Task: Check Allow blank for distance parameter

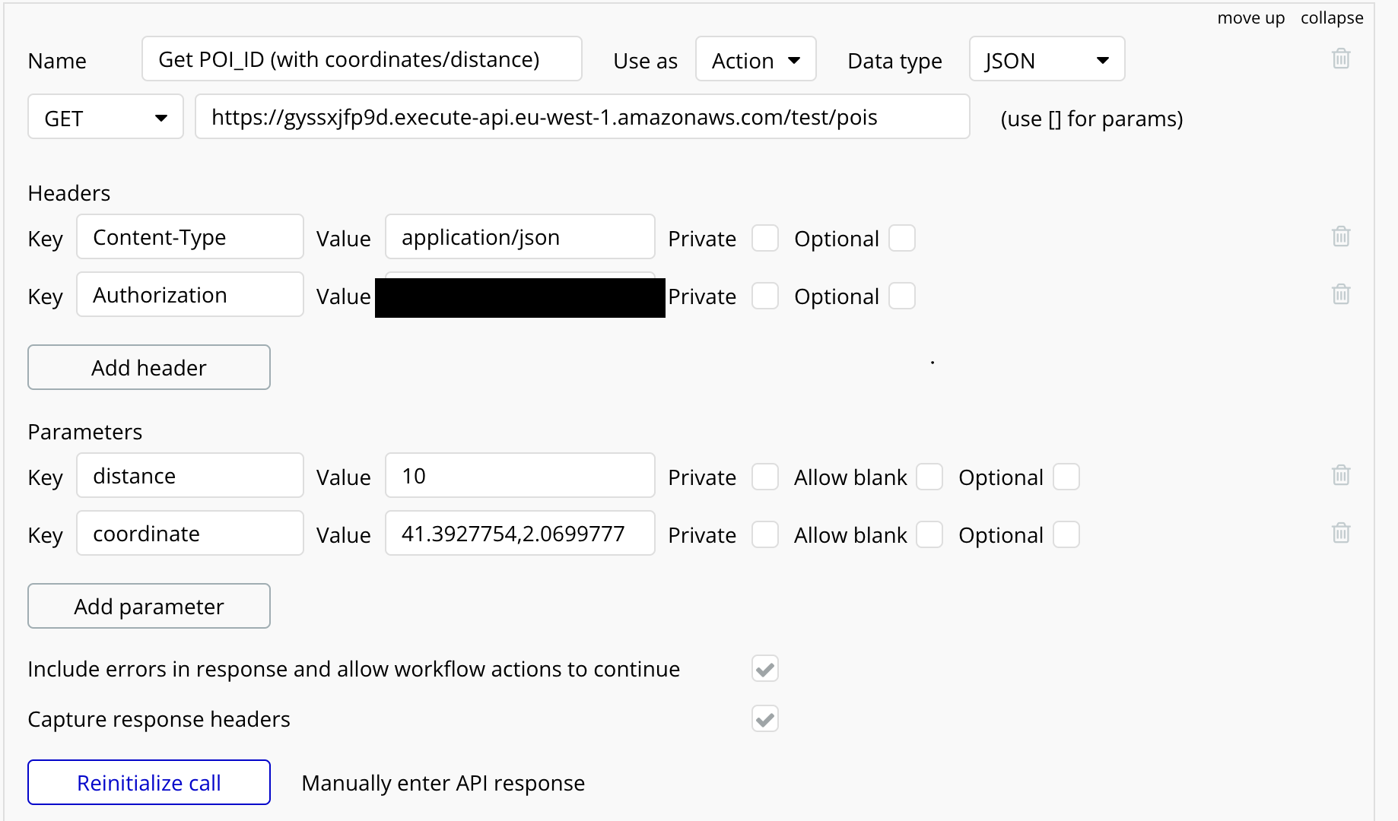Action: (x=929, y=477)
